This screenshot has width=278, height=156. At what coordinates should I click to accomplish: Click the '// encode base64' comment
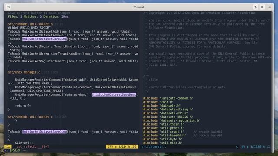(208, 132)
